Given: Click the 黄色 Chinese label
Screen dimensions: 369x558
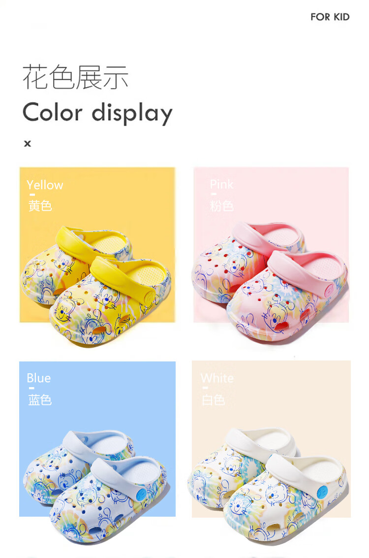Looking at the screenshot, I should tap(40, 206).
